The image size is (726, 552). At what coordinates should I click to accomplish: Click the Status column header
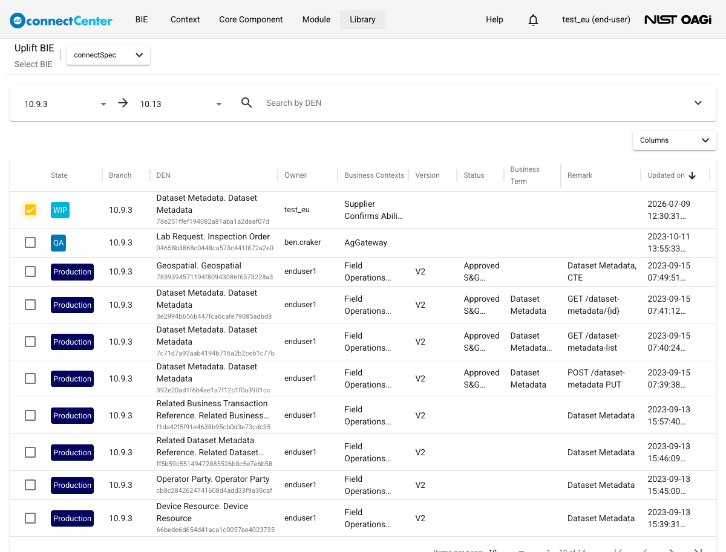pos(474,175)
